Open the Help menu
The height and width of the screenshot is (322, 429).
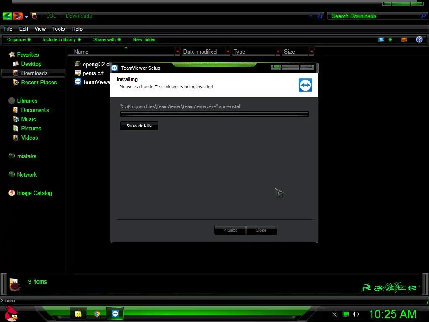pyautogui.click(x=77, y=29)
